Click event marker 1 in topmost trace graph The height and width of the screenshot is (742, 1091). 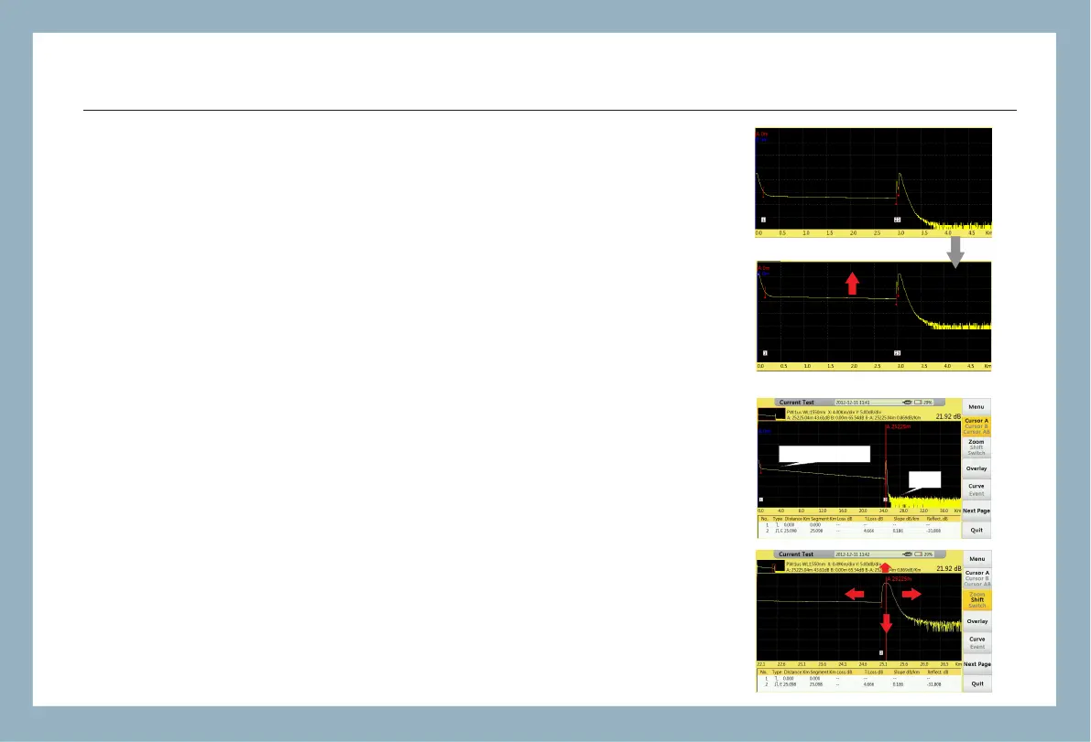pos(763,220)
